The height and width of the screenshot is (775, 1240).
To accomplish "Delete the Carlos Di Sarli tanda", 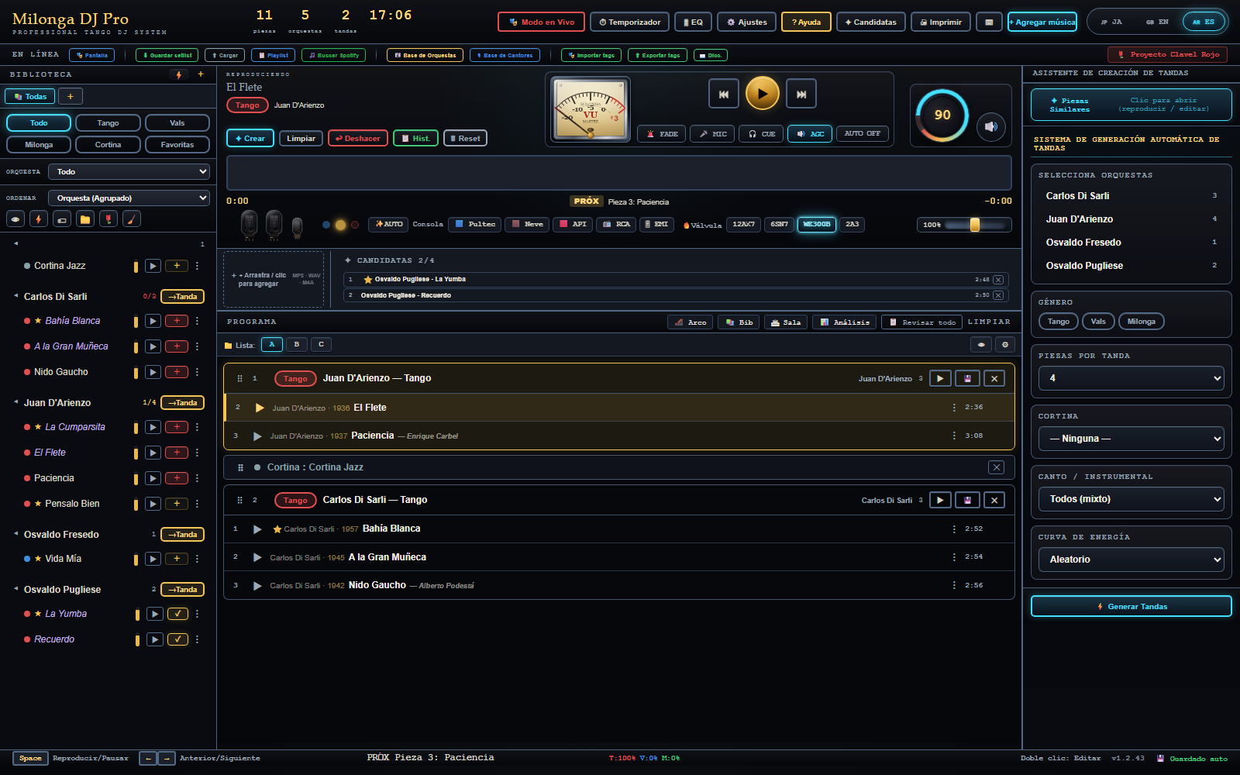I will coord(994,500).
